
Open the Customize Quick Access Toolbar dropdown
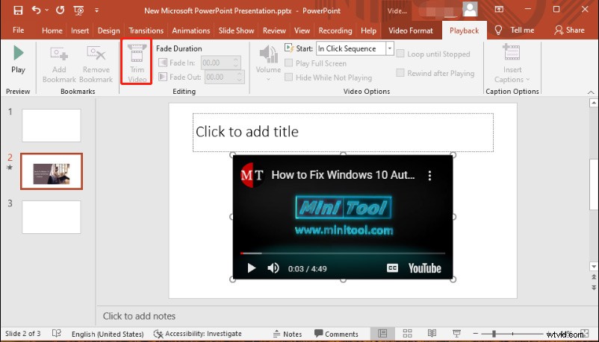(96, 10)
